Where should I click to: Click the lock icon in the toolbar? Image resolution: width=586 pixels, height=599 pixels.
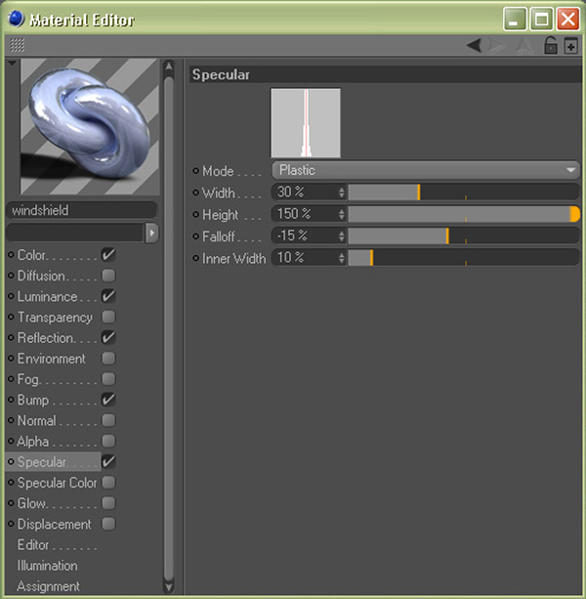coord(551,45)
